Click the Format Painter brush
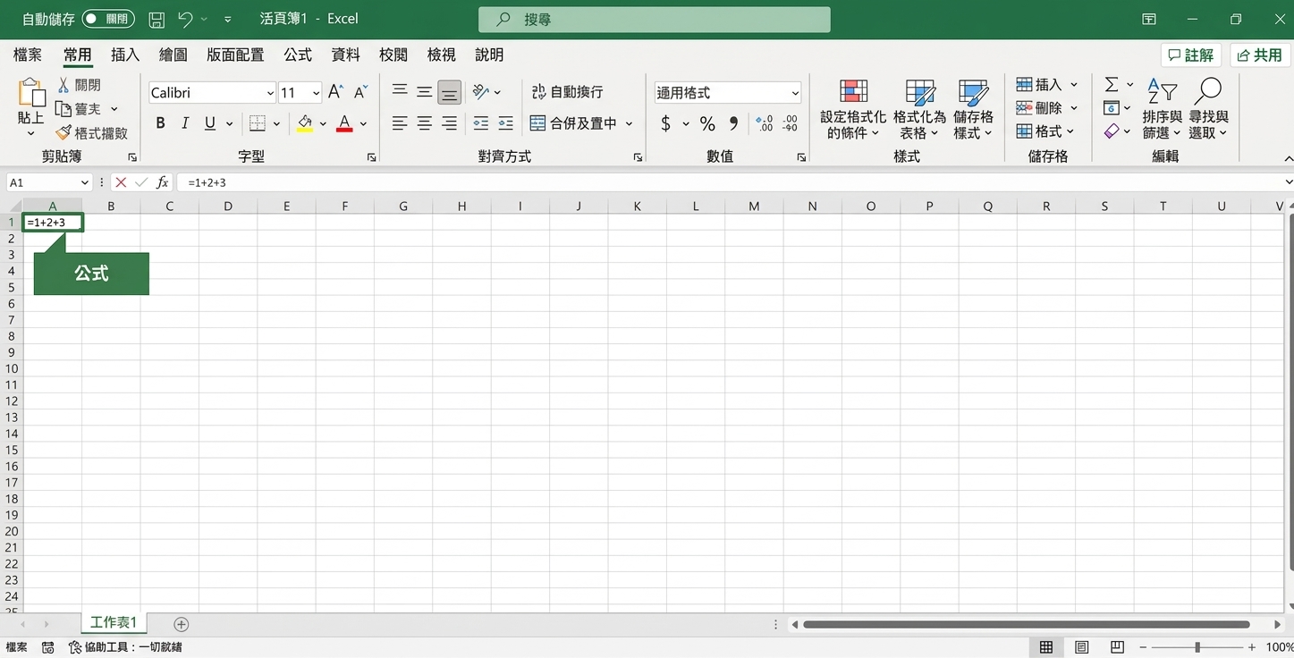This screenshot has height=658, width=1294. (63, 133)
